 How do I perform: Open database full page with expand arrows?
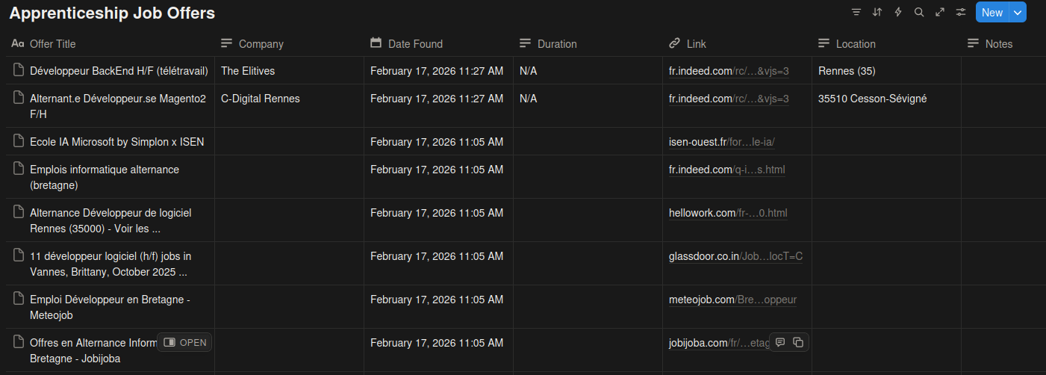[940, 12]
